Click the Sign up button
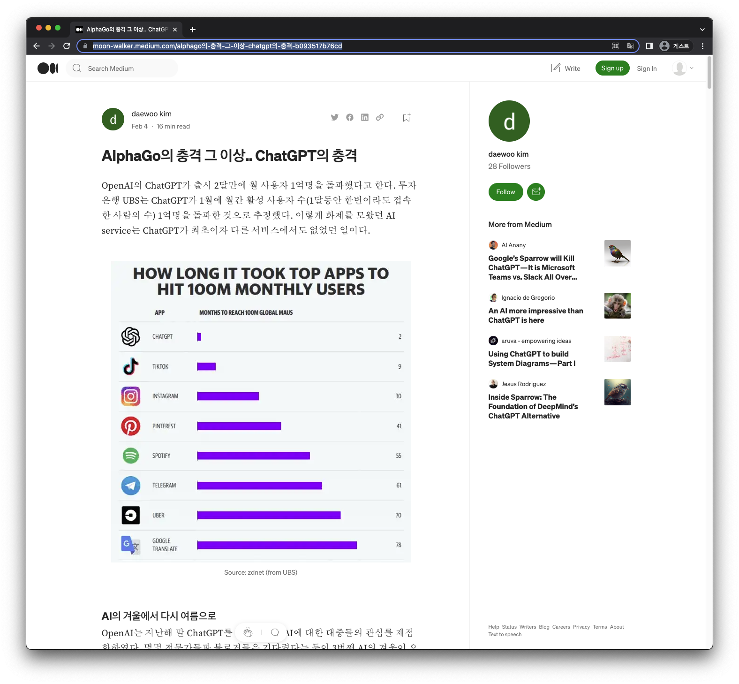The width and height of the screenshot is (739, 684). click(612, 68)
